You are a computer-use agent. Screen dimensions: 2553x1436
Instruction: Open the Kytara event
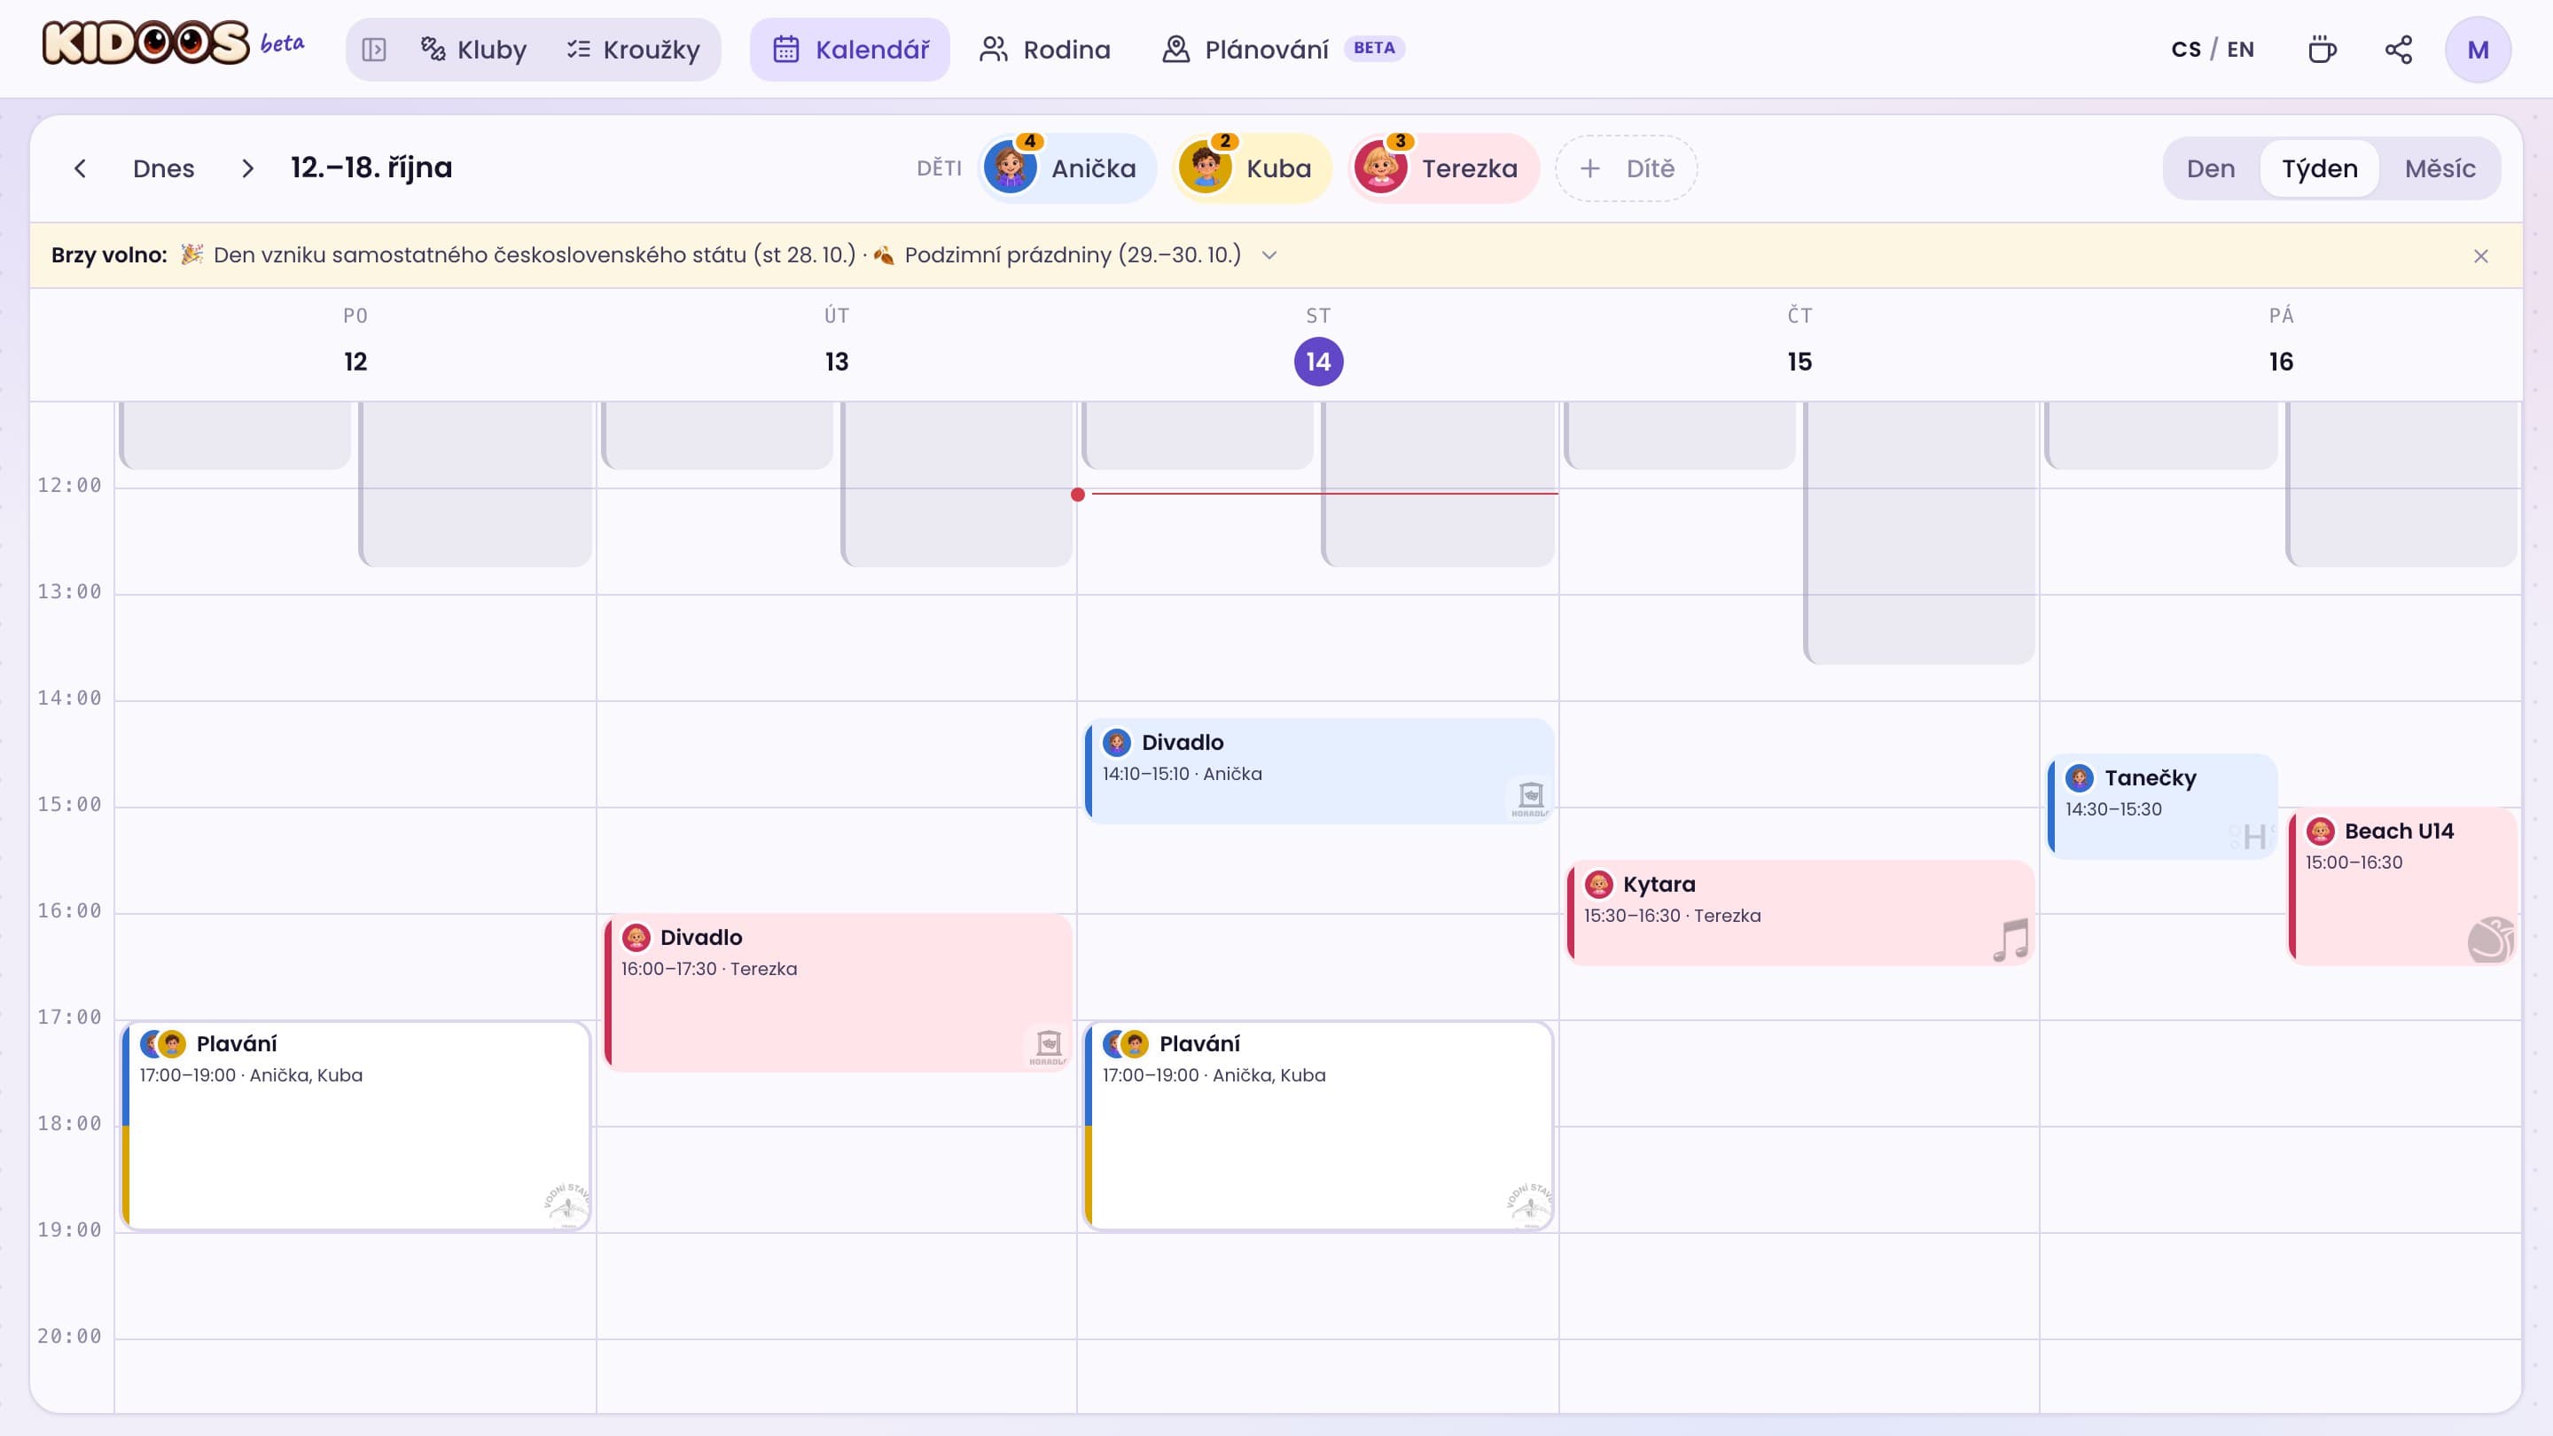click(1800, 914)
